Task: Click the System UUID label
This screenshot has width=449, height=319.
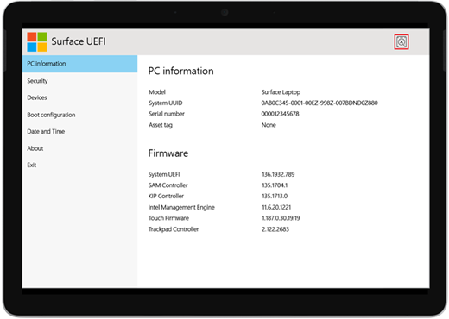Action: (166, 103)
